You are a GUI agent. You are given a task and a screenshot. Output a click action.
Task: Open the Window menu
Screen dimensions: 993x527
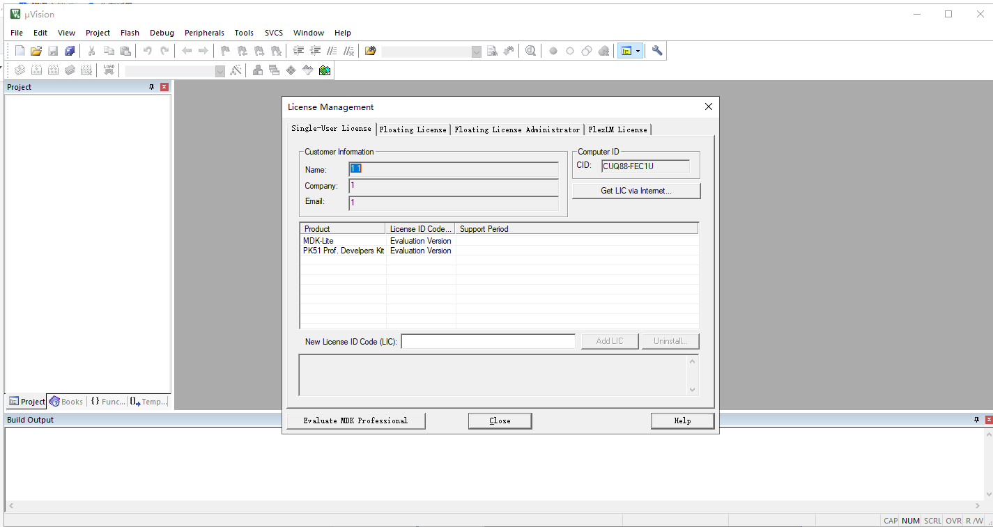309,33
